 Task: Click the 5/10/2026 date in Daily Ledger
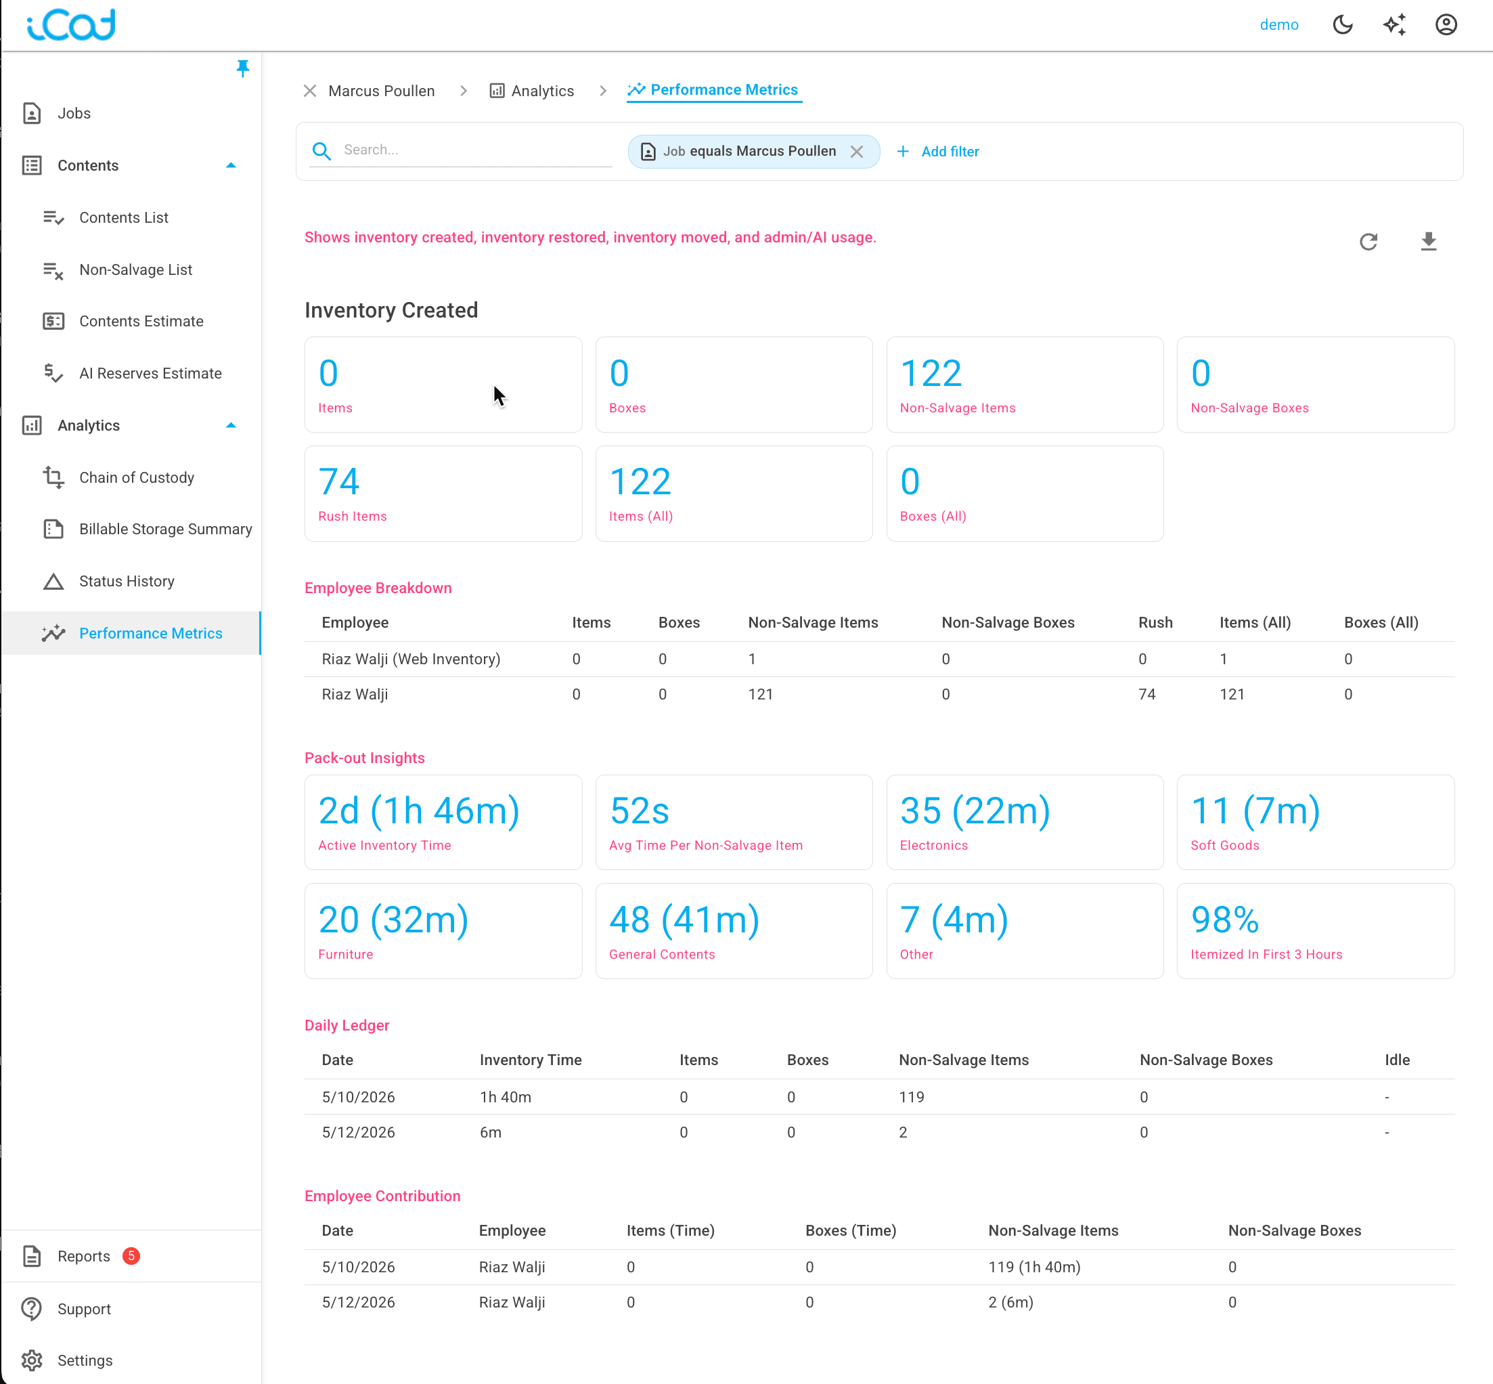359,1097
